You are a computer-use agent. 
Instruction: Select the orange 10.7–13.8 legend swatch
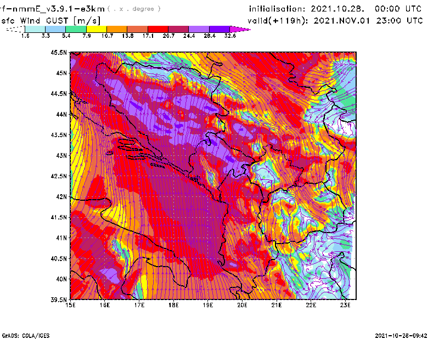[x=117, y=29]
